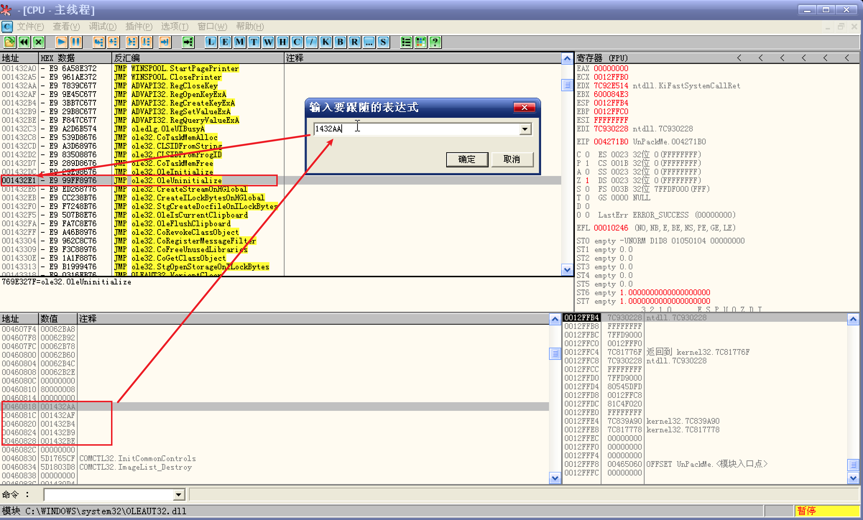The width and height of the screenshot is (863, 520).
Task: Close the expression dialog red X
Action: click(x=524, y=107)
